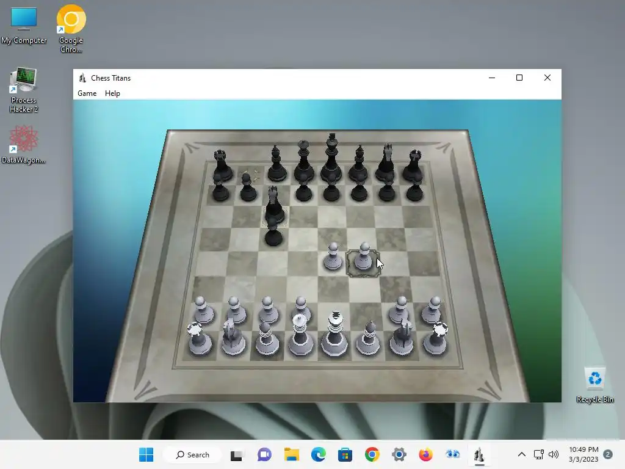
Task: Open Process Hacker 2 desktop shortcut
Action: tap(24, 90)
